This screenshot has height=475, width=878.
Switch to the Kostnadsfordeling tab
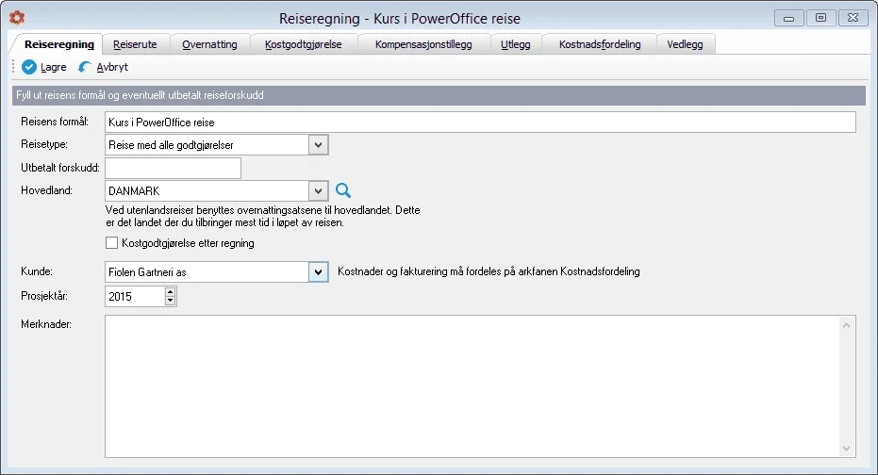point(600,44)
